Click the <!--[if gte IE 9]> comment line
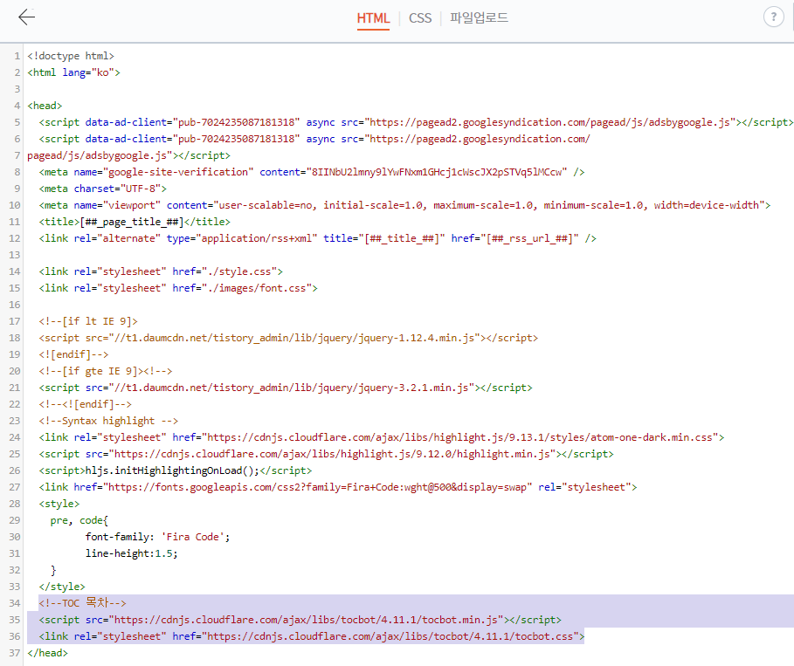The image size is (794, 666). pos(106,371)
